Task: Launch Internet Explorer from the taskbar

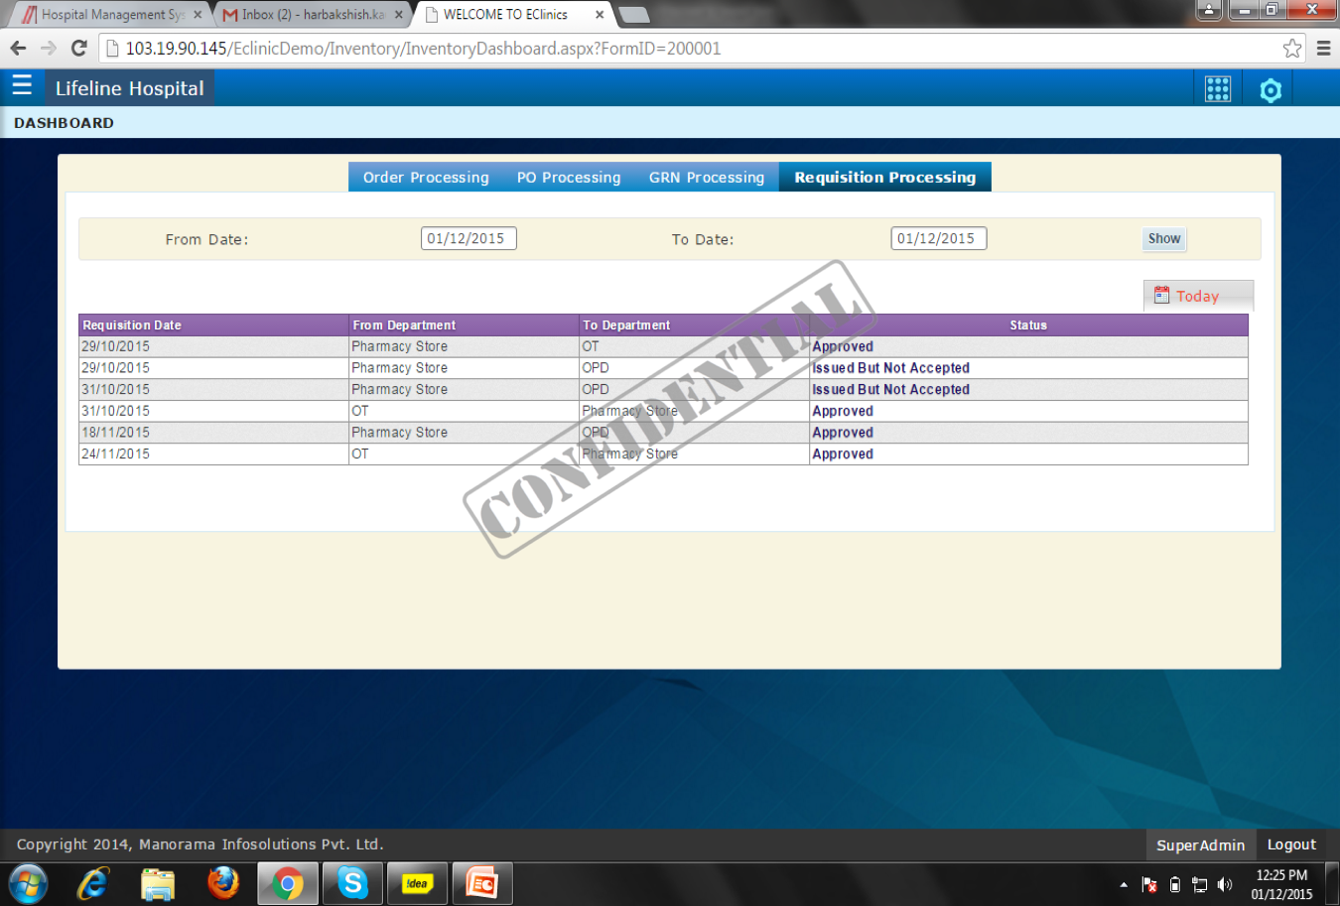Action: (93, 883)
